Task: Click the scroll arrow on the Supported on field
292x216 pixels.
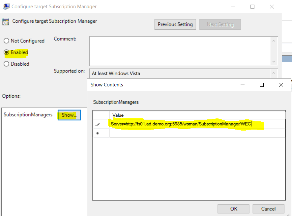Action: coord(274,73)
